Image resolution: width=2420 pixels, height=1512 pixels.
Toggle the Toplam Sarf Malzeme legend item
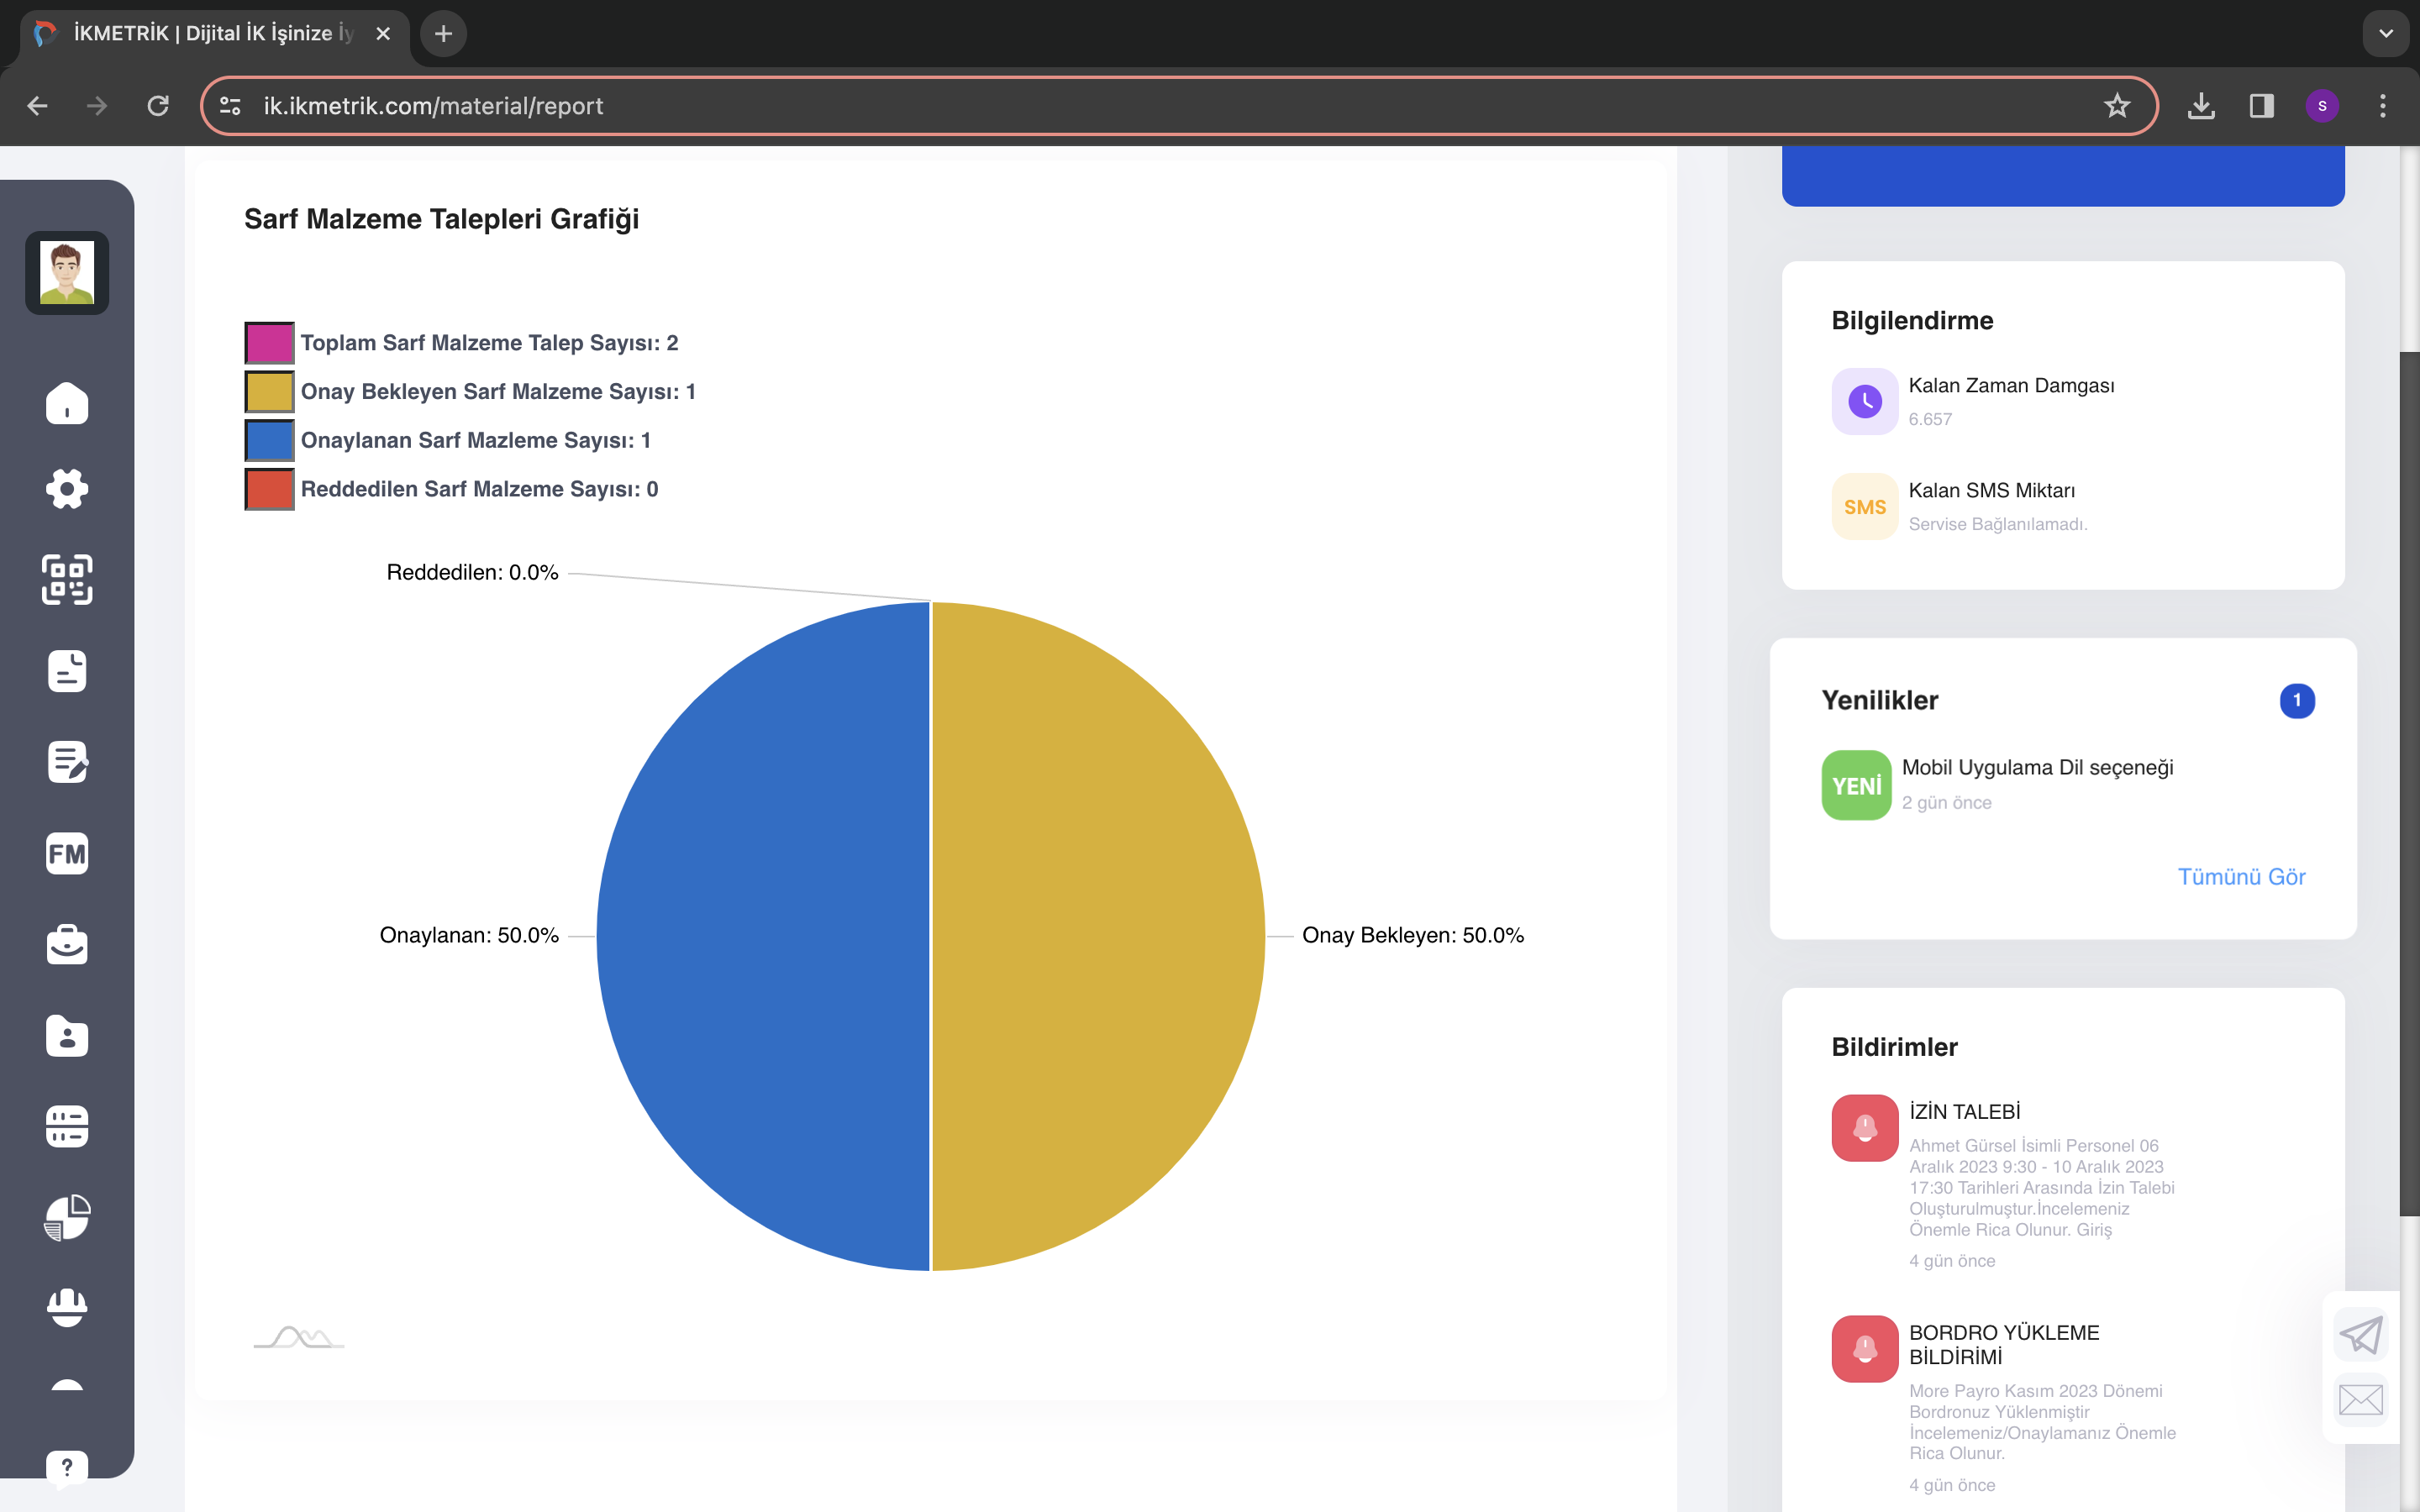tap(462, 343)
